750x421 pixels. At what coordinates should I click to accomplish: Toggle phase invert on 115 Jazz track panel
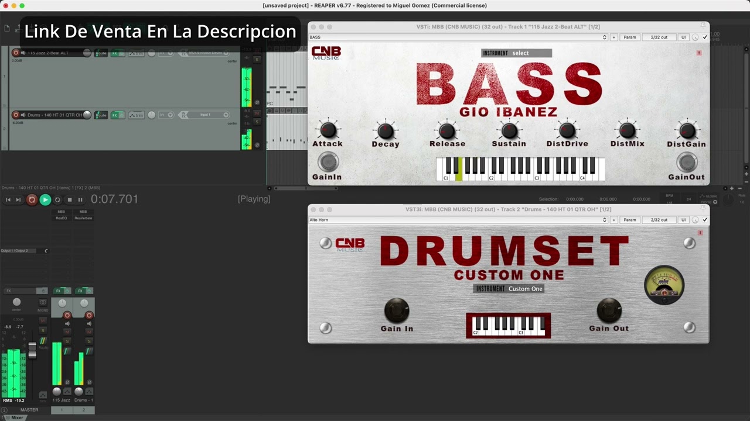point(257,102)
